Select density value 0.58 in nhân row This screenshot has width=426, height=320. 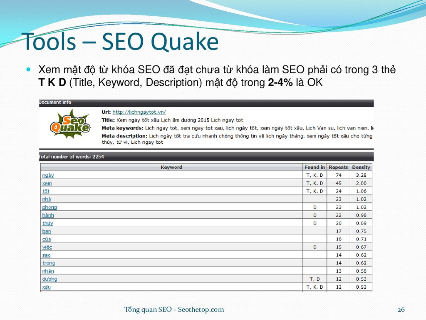[x=361, y=271]
